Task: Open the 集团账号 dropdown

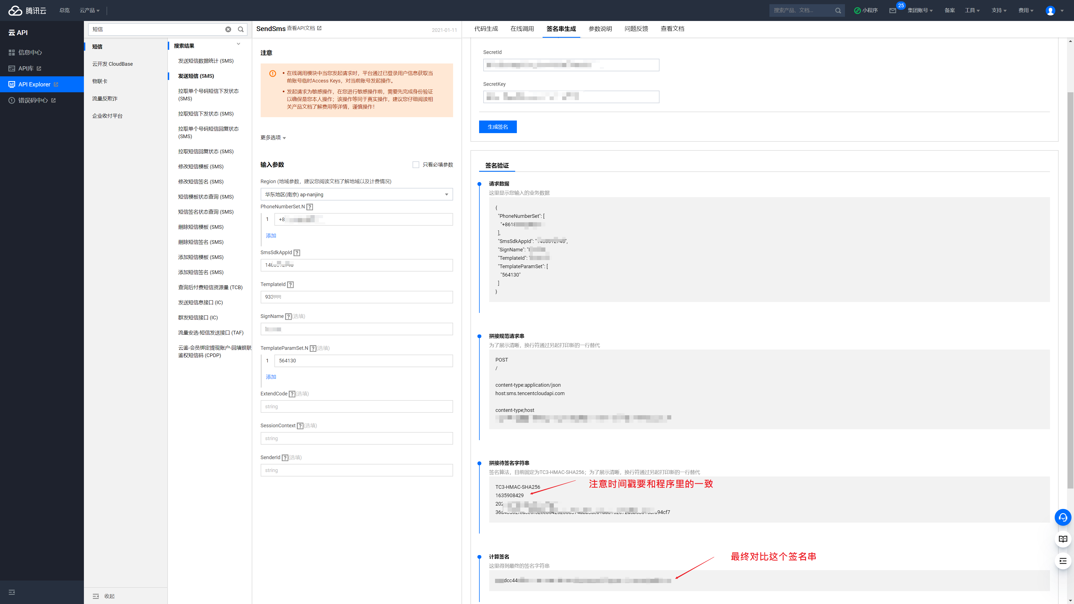Action: pos(920,10)
